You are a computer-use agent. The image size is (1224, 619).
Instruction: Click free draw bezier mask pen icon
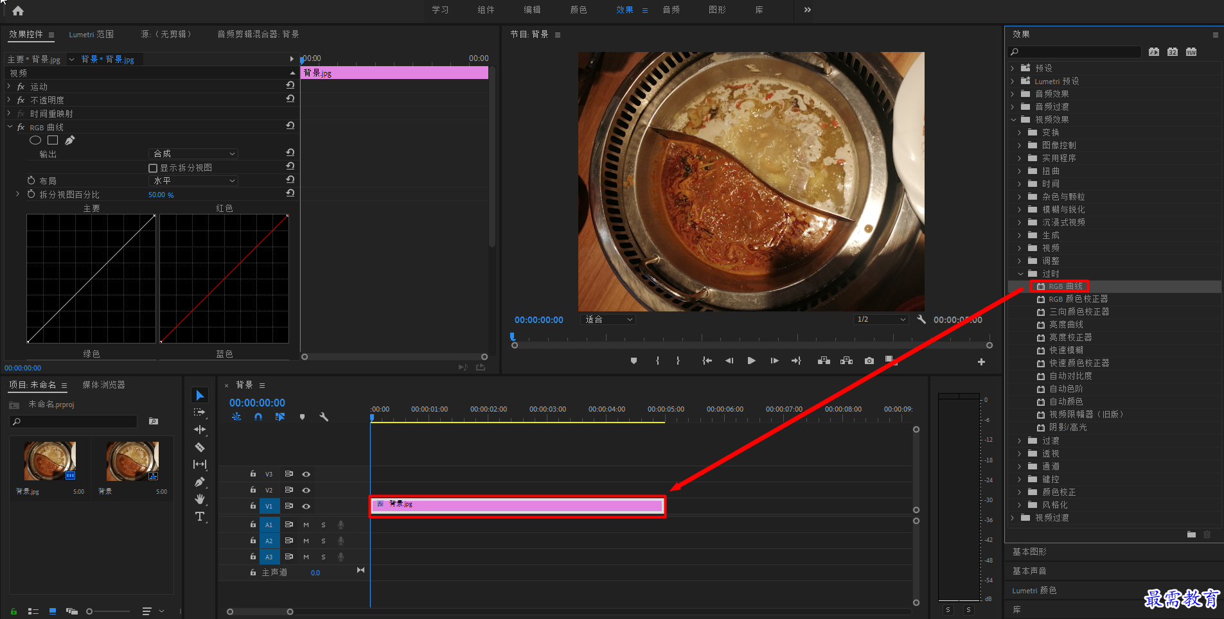point(70,140)
